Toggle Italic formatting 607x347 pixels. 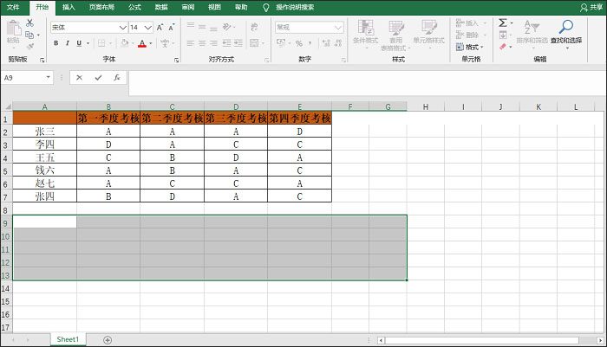(x=68, y=43)
